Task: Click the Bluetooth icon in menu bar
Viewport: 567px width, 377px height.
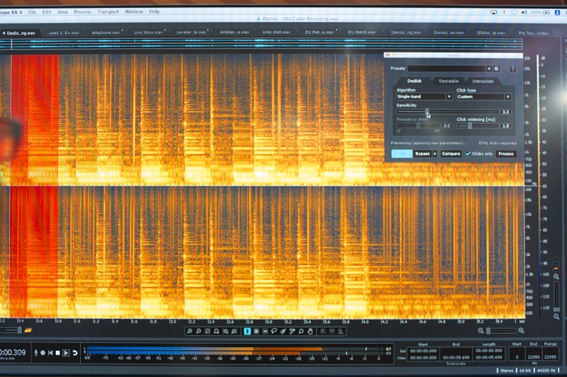Action: [504, 12]
